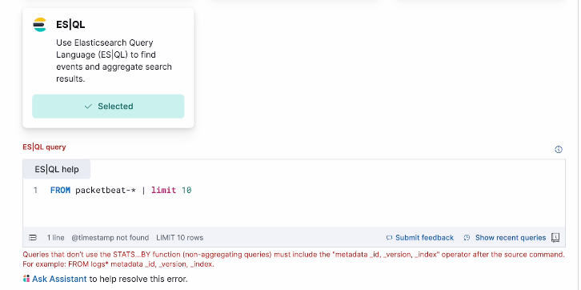The height and width of the screenshot is (290, 581).
Task: Click the "limit" keyword in the query
Action: point(163,191)
